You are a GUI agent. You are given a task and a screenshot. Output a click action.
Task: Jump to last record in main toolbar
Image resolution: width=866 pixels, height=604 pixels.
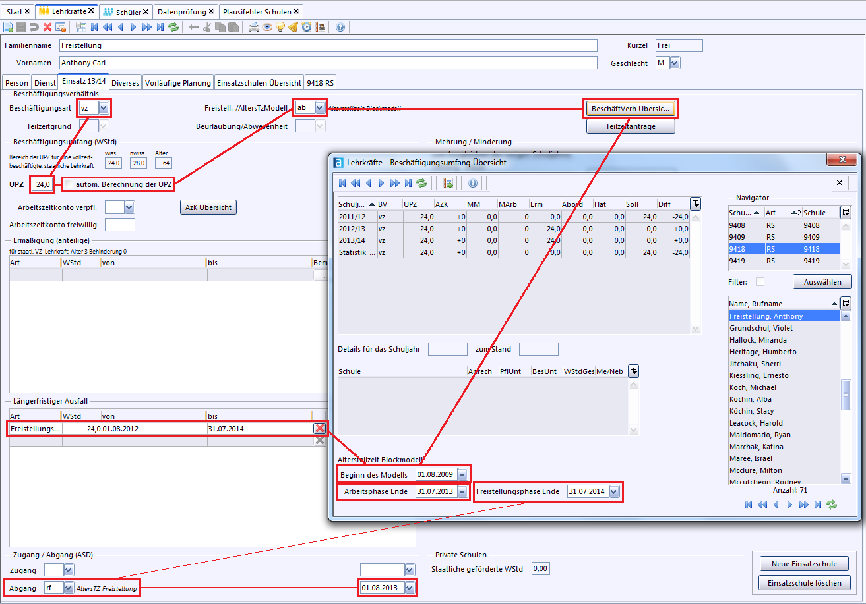pyautogui.click(x=160, y=27)
